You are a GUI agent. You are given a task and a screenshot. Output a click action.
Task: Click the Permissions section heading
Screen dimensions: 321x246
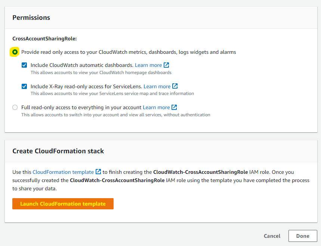[31, 18]
